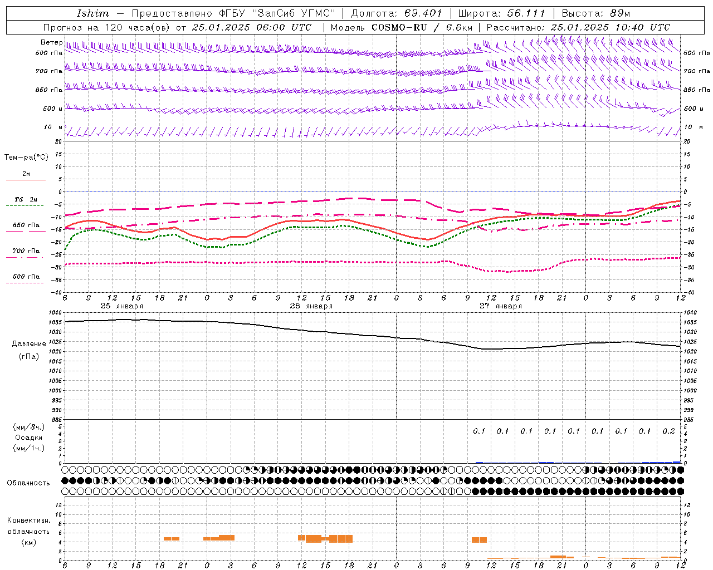Image resolution: width=713 pixels, height=570 pixels.
Task: Click the computed time 25.01.2025 10:40 UTC
Action: click(611, 27)
